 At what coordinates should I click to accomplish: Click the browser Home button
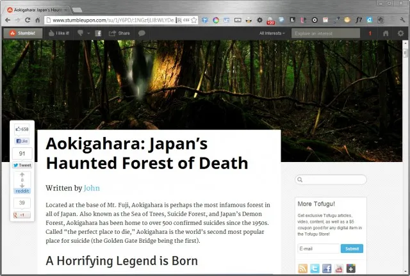38,20
